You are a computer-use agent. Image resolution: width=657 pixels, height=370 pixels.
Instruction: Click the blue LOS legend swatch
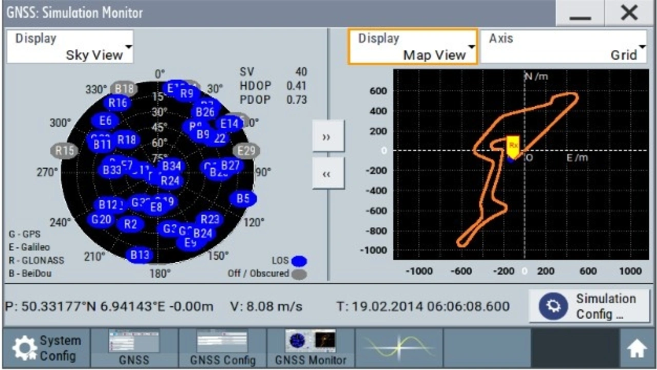(x=299, y=261)
